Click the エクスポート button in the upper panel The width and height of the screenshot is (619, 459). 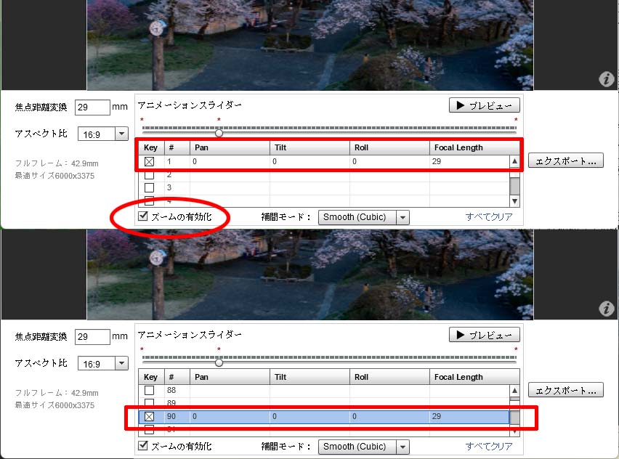pos(565,161)
